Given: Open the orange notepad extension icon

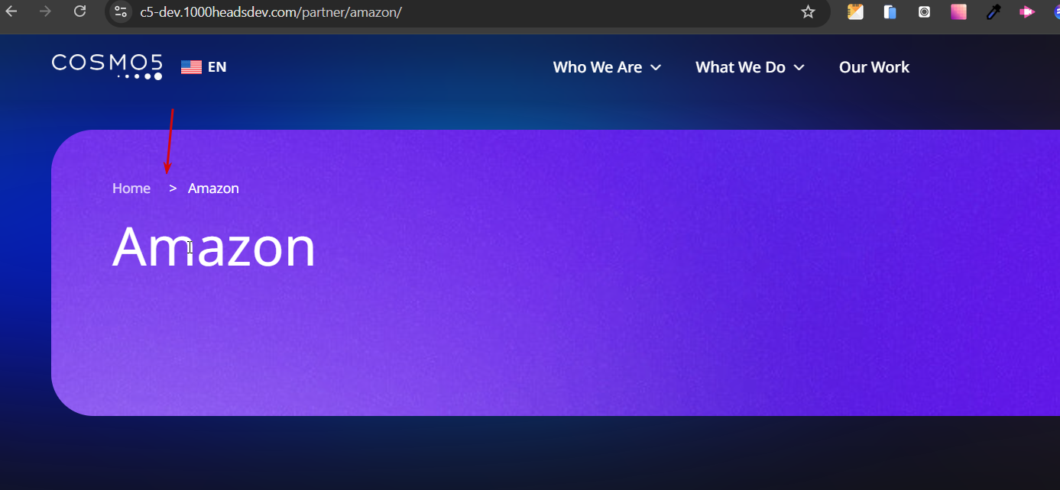Looking at the screenshot, I should pyautogui.click(x=856, y=11).
